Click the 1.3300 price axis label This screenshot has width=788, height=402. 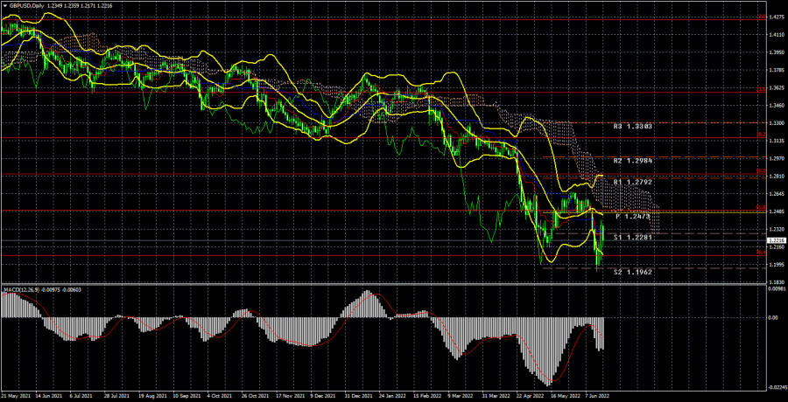pos(777,123)
